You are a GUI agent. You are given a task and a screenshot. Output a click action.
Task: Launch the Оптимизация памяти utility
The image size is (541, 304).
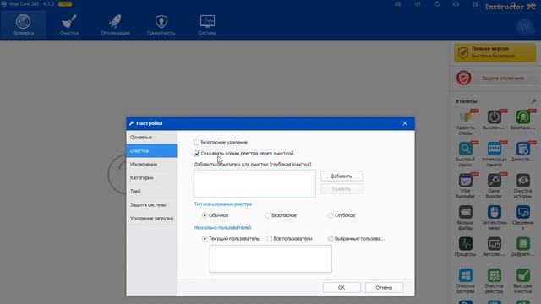click(494, 155)
